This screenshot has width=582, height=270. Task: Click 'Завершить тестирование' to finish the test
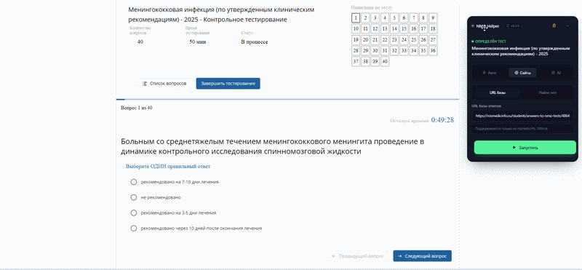coord(228,84)
